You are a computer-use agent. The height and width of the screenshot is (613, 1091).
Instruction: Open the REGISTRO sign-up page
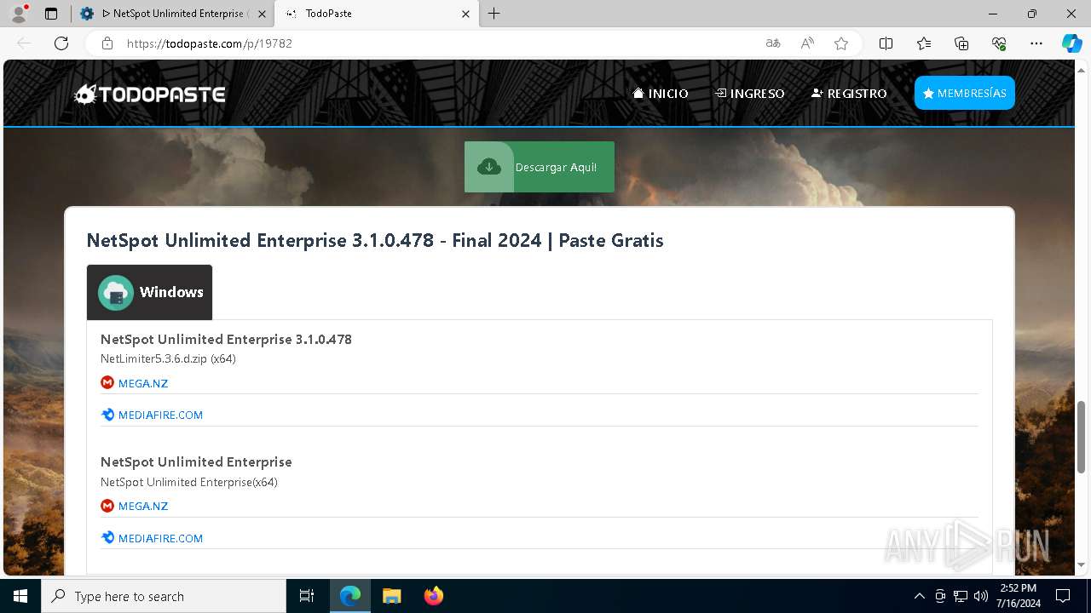tap(849, 94)
